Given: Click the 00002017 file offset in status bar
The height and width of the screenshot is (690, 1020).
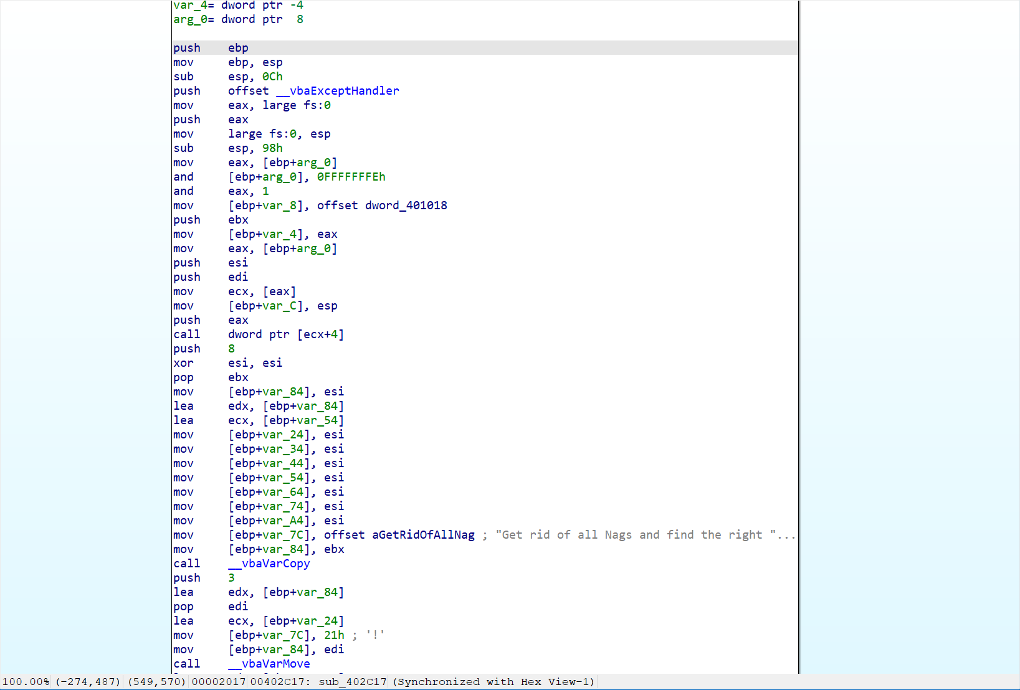Looking at the screenshot, I should point(219,682).
